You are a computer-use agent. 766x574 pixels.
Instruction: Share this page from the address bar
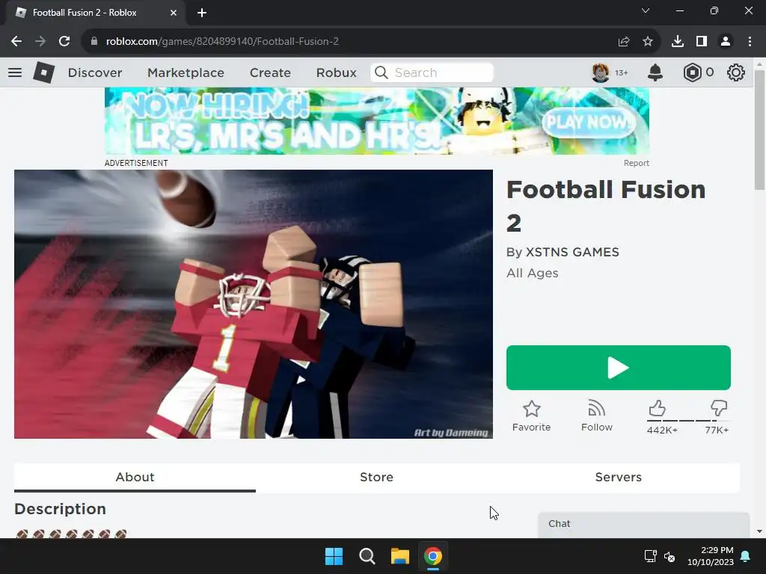624,42
